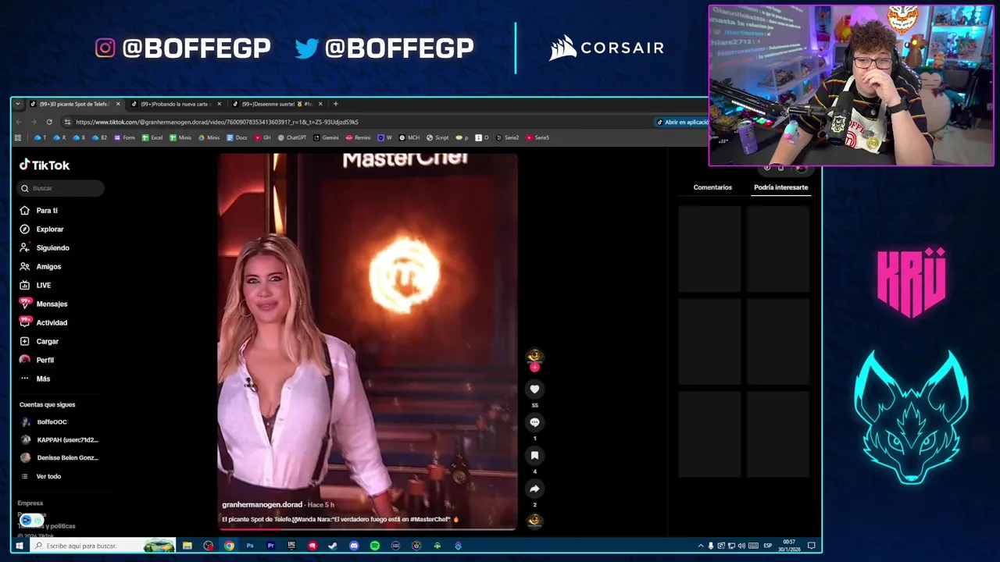This screenshot has height=562, width=1000.
Task: Open the ChatGPT bookmark
Action: [x=291, y=137]
